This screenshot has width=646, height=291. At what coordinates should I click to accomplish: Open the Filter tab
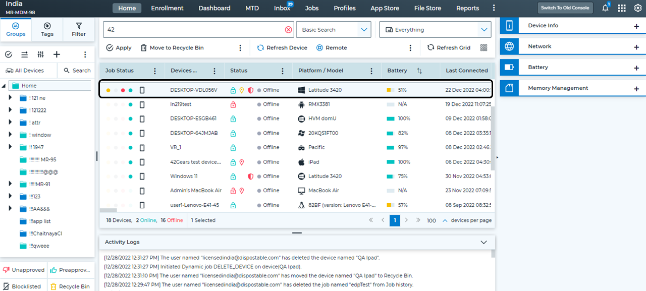point(79,29)
